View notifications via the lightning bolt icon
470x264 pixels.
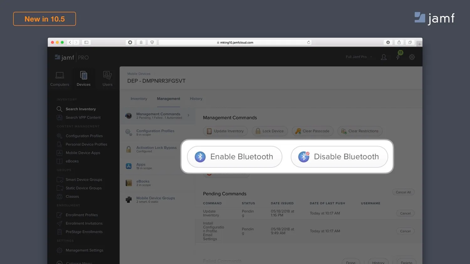tap(398, 57)
